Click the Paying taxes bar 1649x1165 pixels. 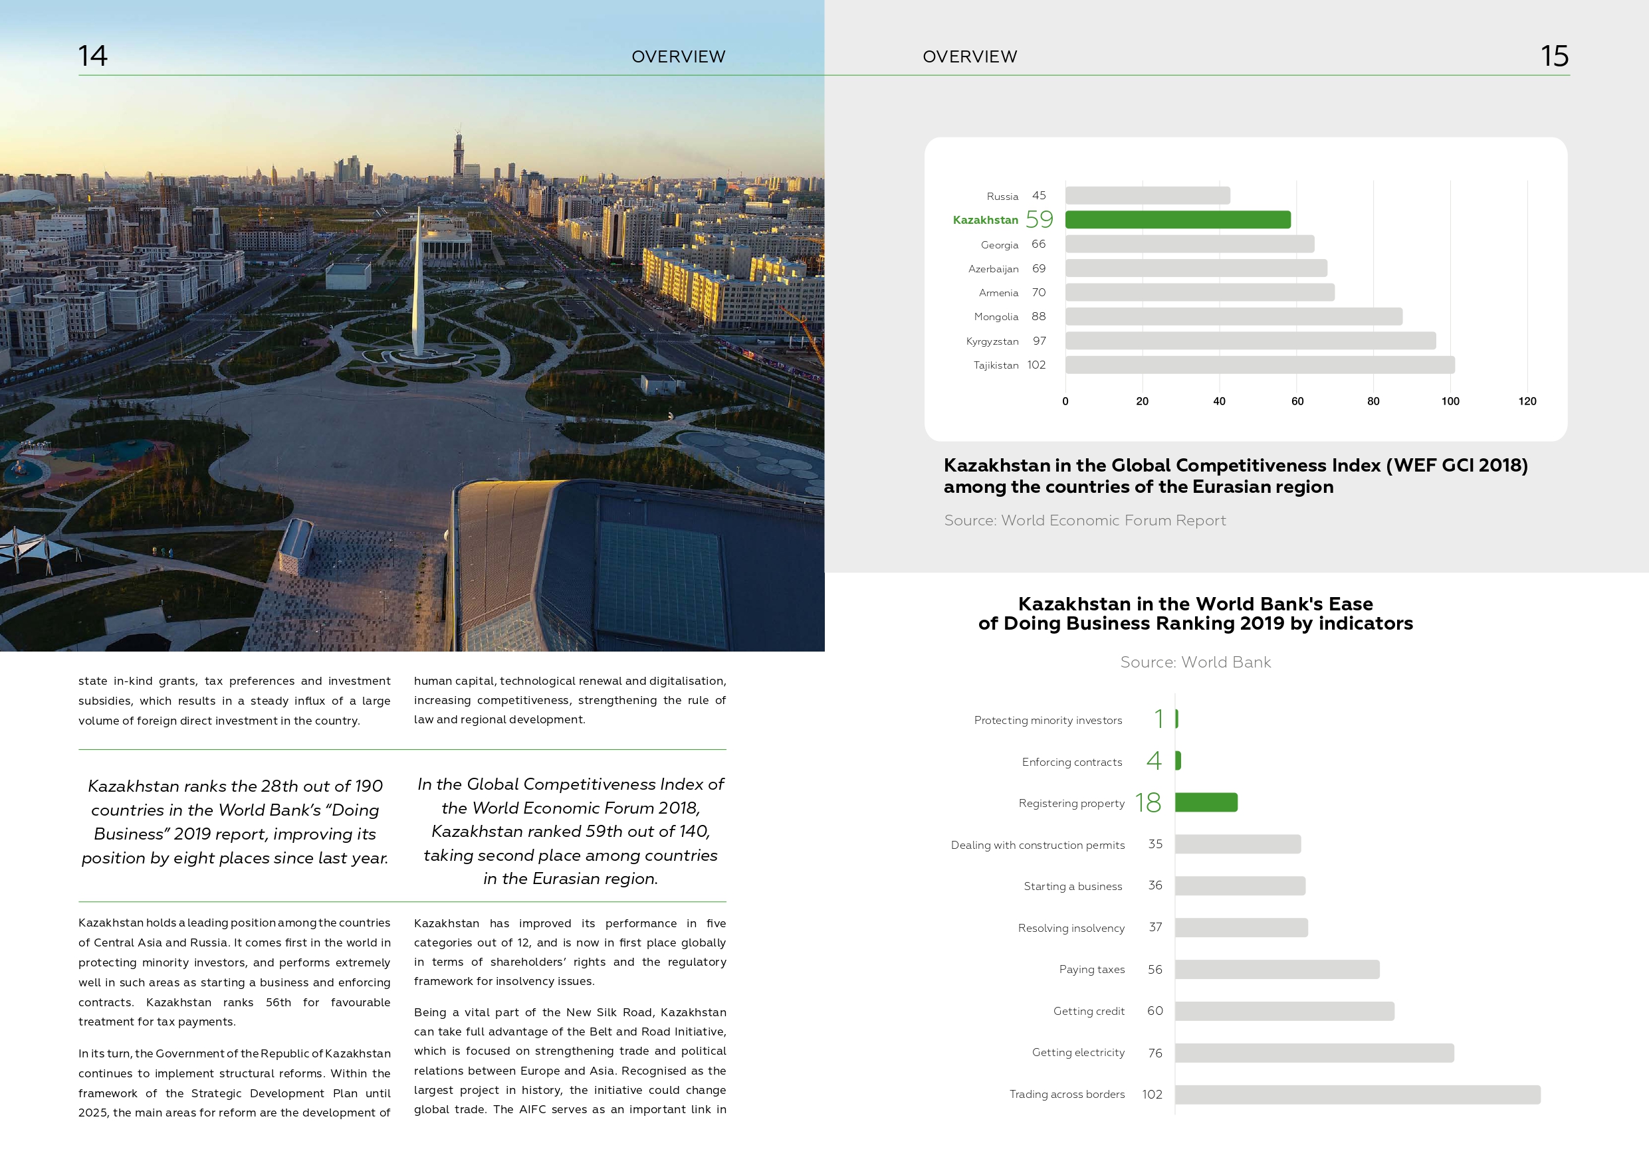pyautogui.click(x=1276, y=969)
